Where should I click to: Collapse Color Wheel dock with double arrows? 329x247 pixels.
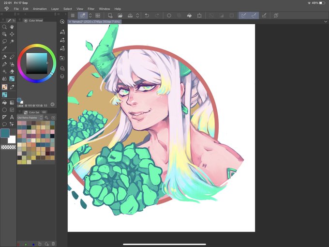pos(18,14)
